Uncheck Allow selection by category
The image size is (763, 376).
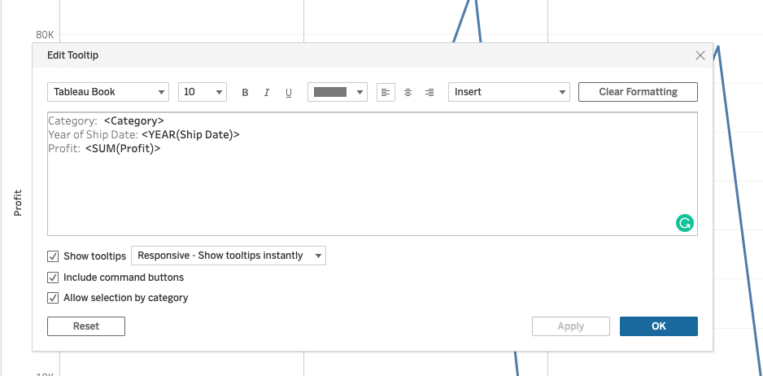[x=53, y=298]
